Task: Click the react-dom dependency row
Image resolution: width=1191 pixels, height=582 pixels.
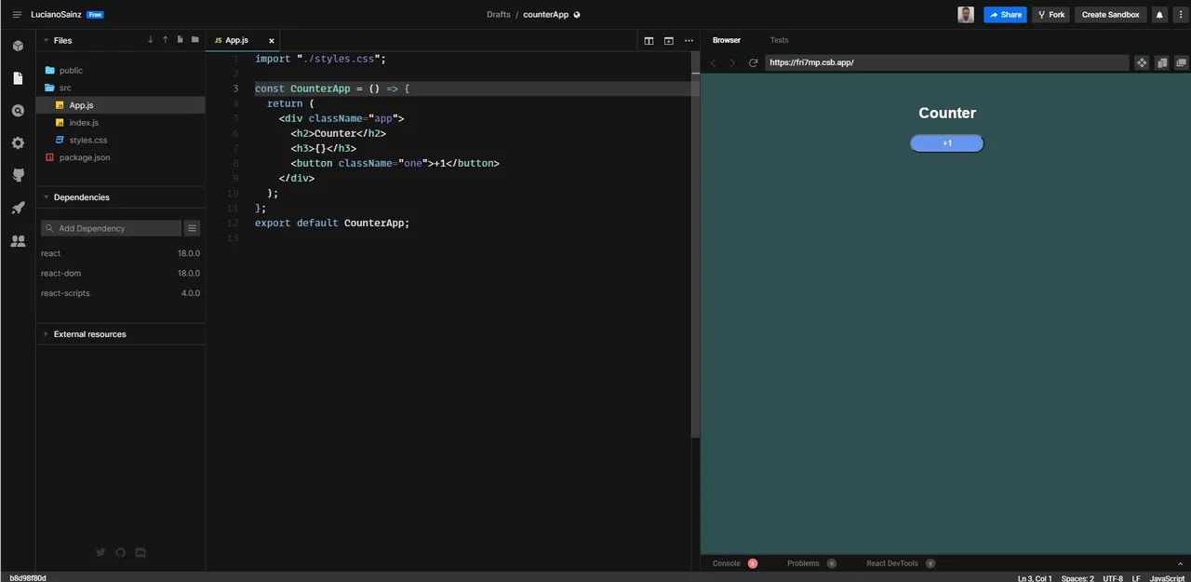Action: pos(120,273)
